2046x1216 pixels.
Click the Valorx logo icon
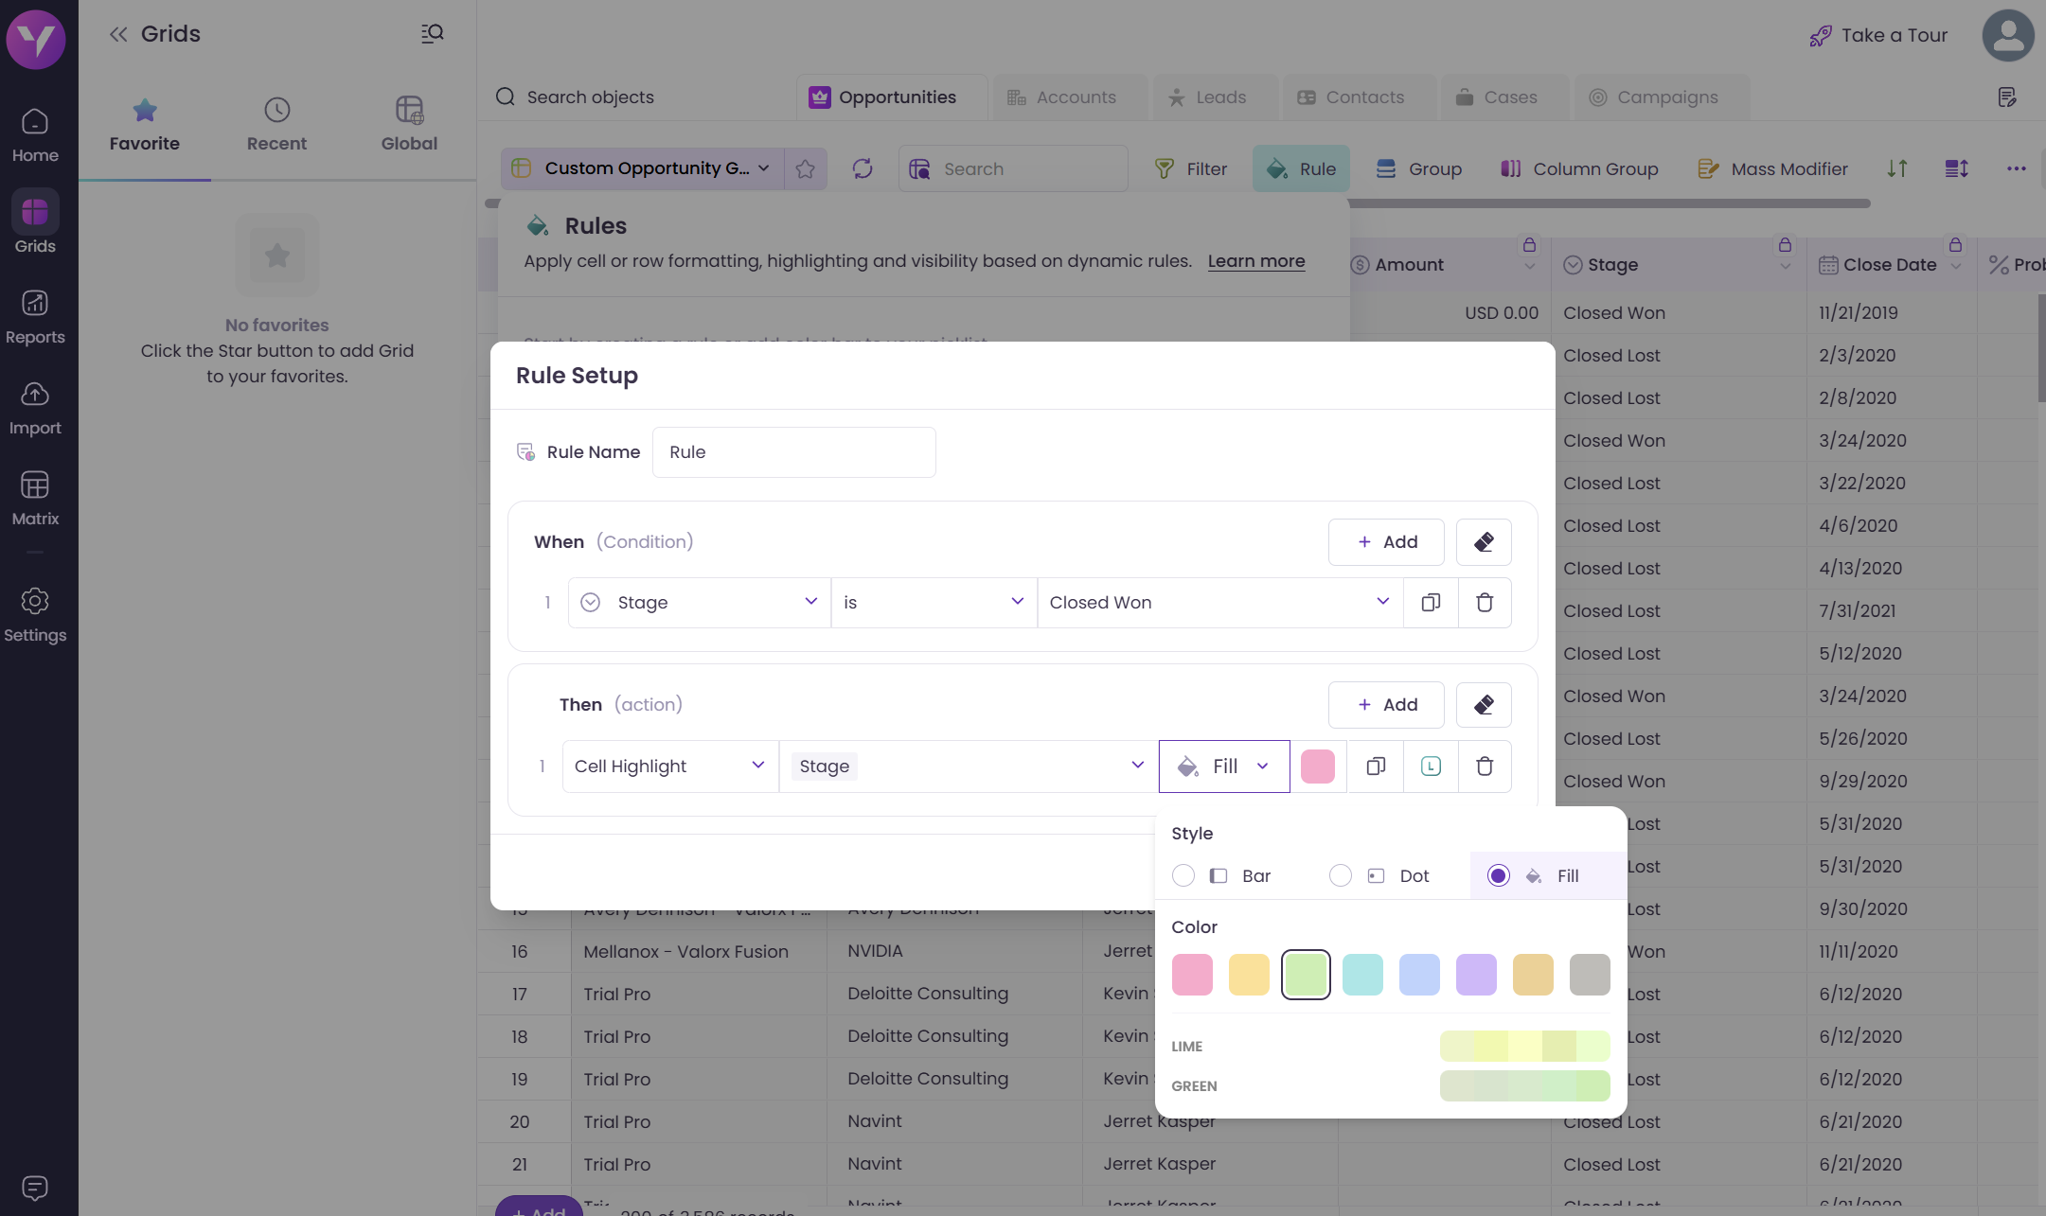[36, 40]
